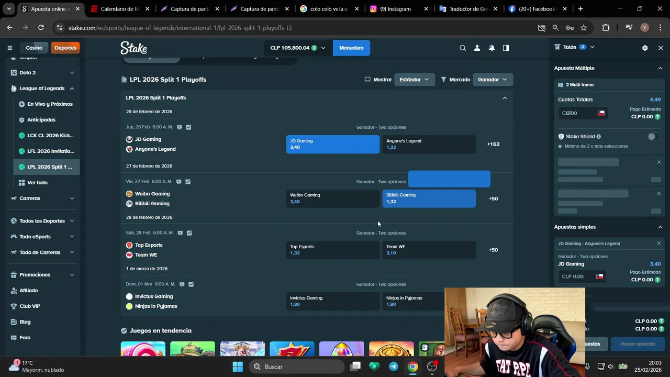This screenshot has height=377, width=670.
Task: Open the notifications bell icon
Action: click(x=492, y=48)
